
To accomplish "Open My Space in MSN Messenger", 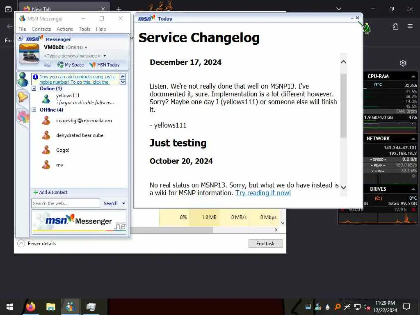I will click(x=71, y=64).
